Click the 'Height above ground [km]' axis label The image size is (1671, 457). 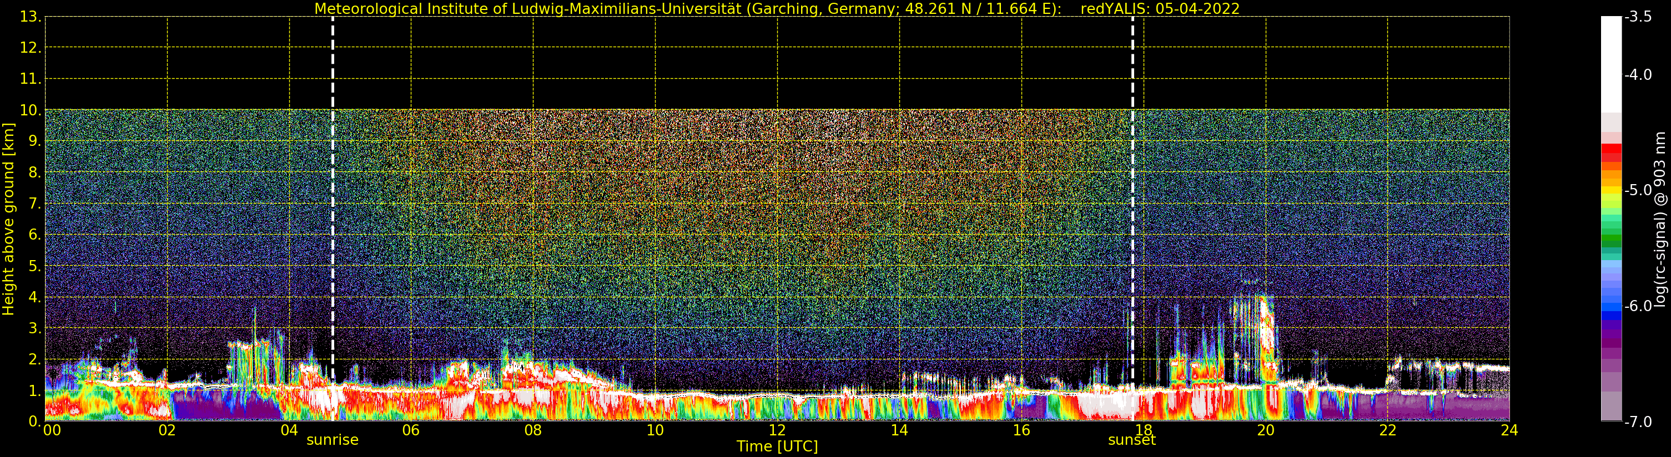tap(8, 219)
